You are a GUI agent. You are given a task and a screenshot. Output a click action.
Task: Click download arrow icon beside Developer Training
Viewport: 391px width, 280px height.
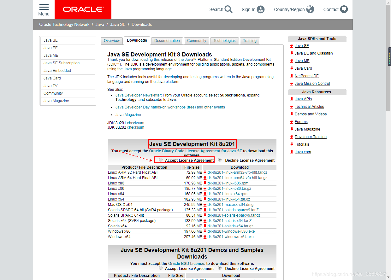pyautogui.click(x=292, y=137)
